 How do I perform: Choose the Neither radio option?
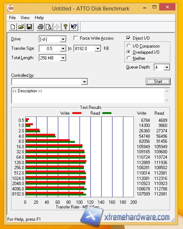[128, 58]
